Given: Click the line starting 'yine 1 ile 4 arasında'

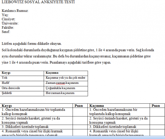Looking at the screenshot, I should 56,62.
